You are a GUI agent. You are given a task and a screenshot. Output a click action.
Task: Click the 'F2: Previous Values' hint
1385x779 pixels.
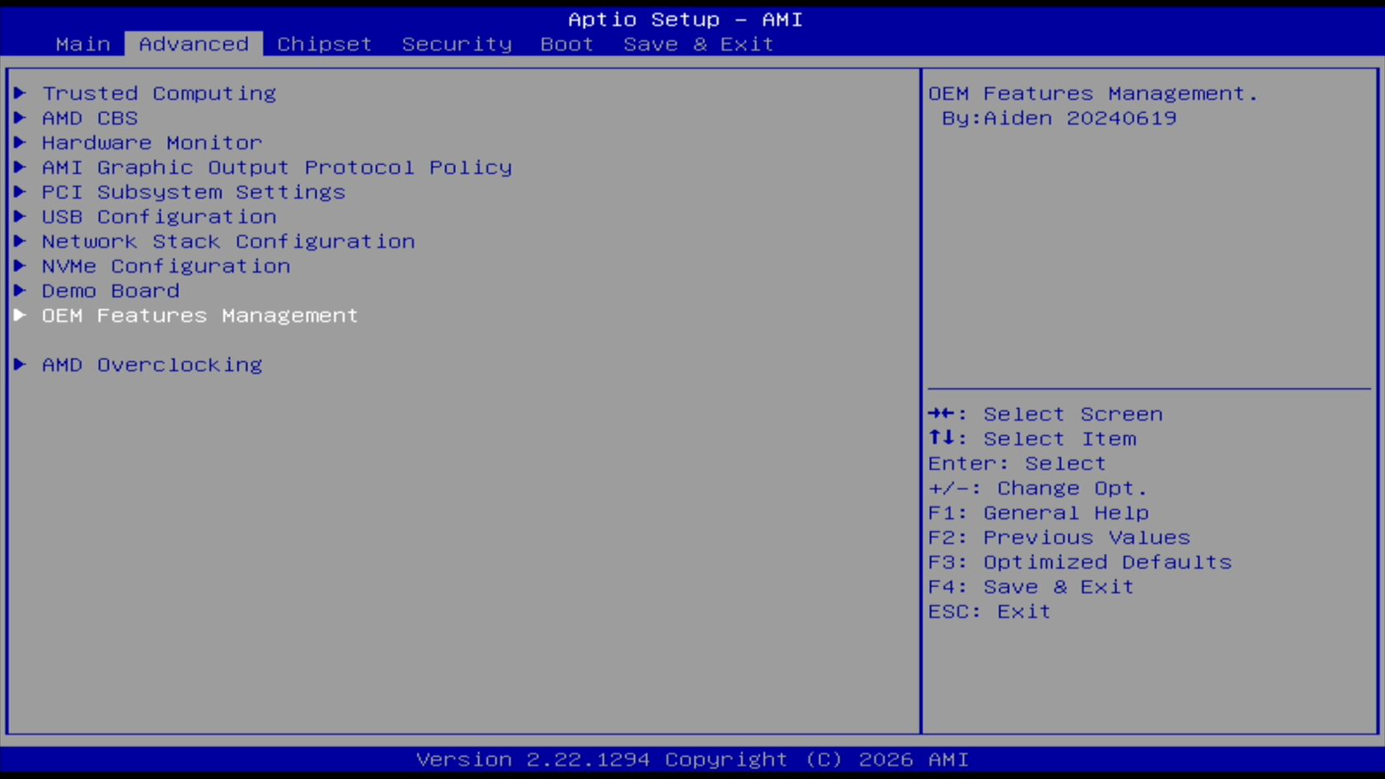1059,537
